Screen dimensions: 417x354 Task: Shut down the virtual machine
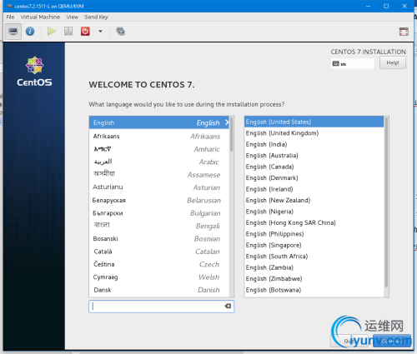tap(85, 31)
